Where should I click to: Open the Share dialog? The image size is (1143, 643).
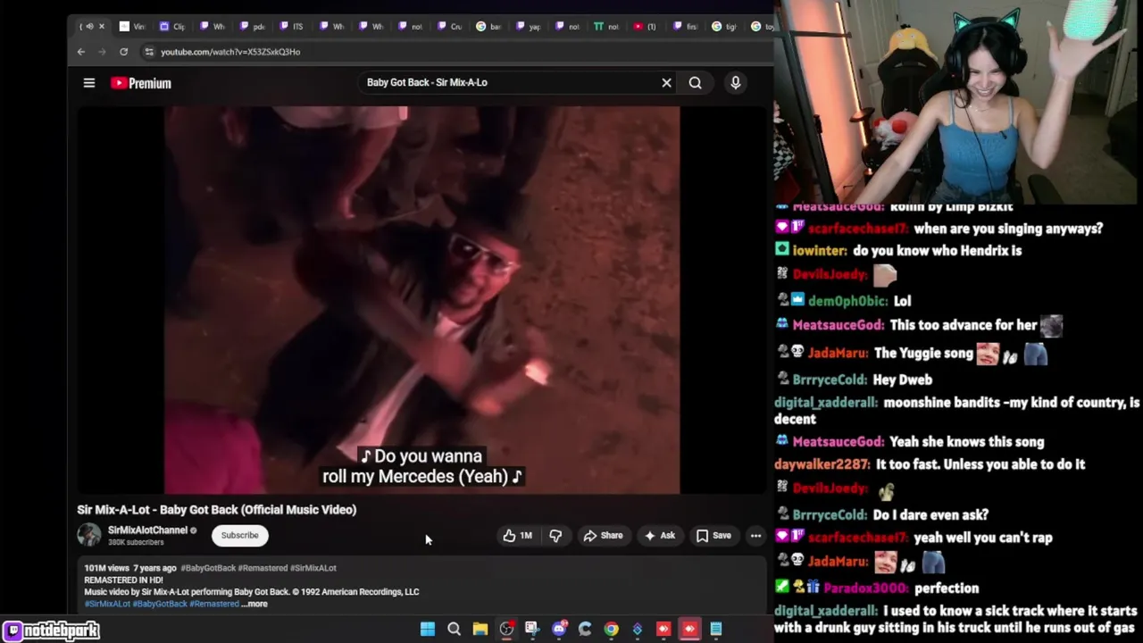(603, 536)
